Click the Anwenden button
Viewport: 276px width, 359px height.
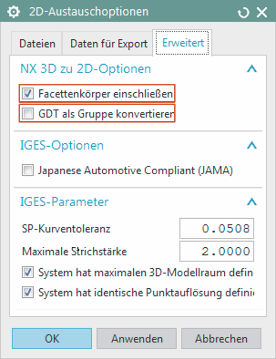pyautogui.click(x=137, y=339)
